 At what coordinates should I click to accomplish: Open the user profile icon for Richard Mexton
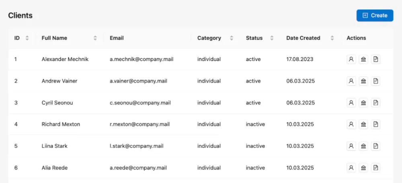(351, 124)
